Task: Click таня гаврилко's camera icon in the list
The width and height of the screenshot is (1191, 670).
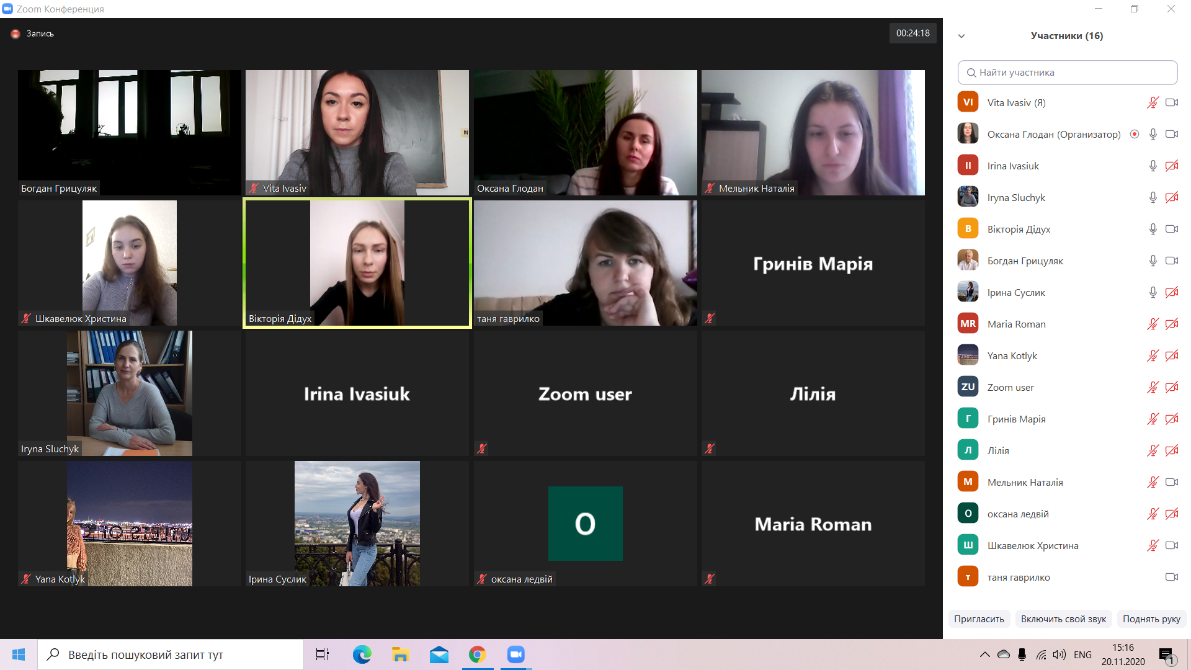Action: click(x=1171, y=577)
